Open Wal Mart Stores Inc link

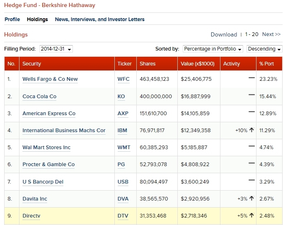pyautogui.click(x=46, y=147)
